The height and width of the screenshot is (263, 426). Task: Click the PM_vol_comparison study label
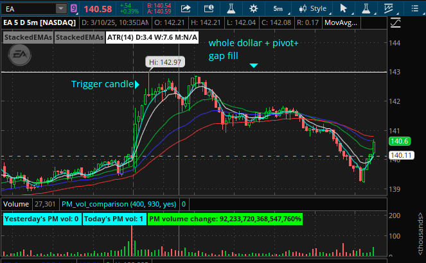[x=119, y=204]
